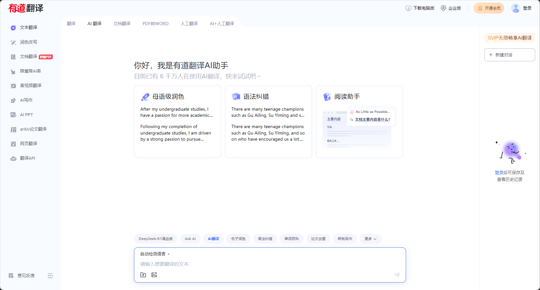Image resolution: width=540 pixels, height=290 pixels.
Task: Click the 文档翻译 sidebar icon
Action: (13, 57)
